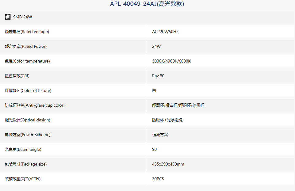Image resolution: width=295 pixels, height=191 pixels.
Task: Click the Package size label
Action: tap(26, 164)
